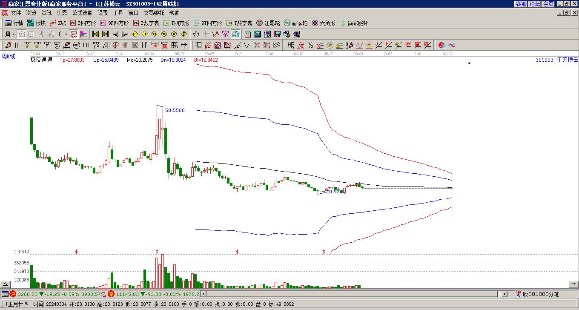
Task: Expand the small black triangle above chart
Action: pyautogui.click(x=470, y=63)
